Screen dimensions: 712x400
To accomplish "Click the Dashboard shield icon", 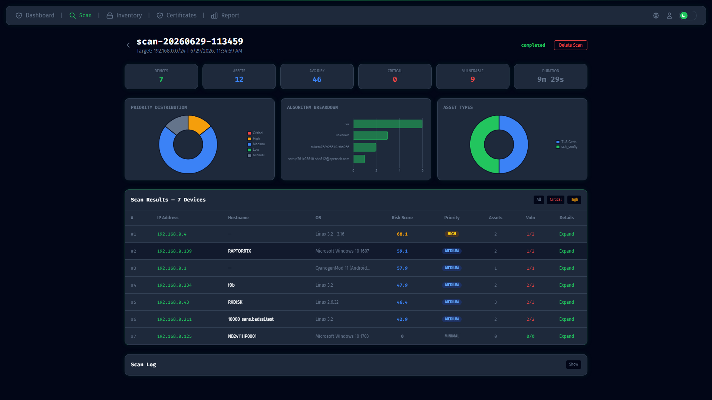I will click(19, 16).
